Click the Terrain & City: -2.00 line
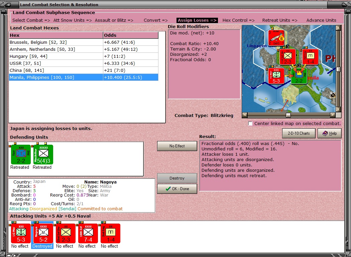The image size is (351, 257). pyautogui.click(x=193, y=49)
